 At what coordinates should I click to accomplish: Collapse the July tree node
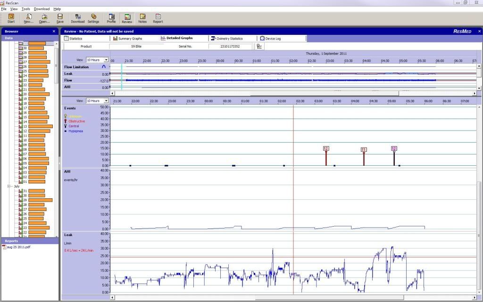tap(8, 187)
